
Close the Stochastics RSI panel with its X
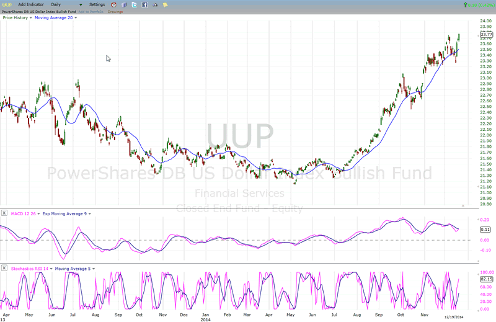tap(4, 268)
